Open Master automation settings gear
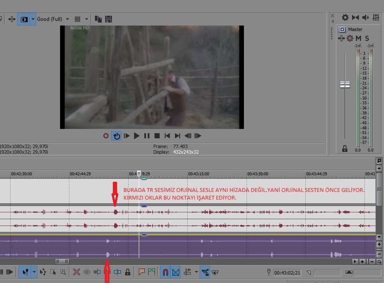The height and width of the screenshot is (283, 384). click(350, 38)
